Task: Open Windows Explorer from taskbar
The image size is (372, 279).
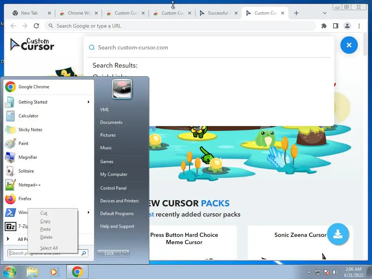Action: [32, 272]
